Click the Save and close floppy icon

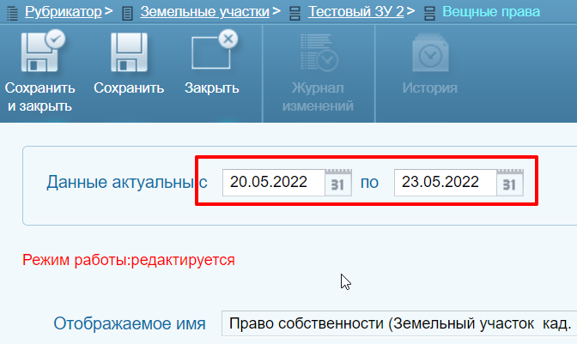click(43, 51)
